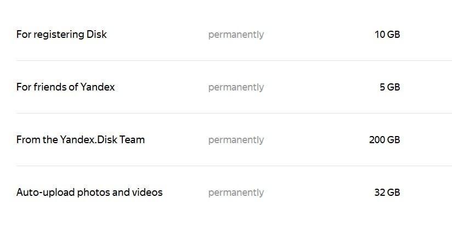Screen dimensions: 452x226
Task: Click divider line under For friends of Yandex
Action: 234,114
